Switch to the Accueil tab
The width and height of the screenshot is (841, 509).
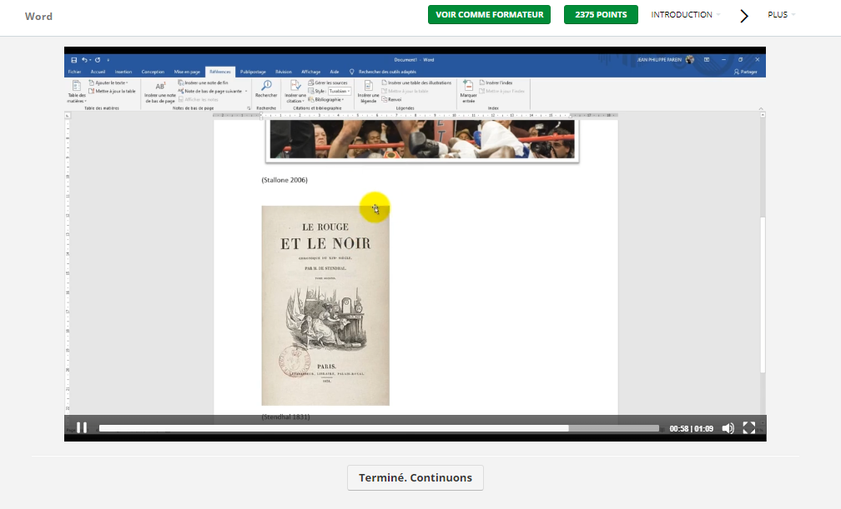click(x=98, y=72)
